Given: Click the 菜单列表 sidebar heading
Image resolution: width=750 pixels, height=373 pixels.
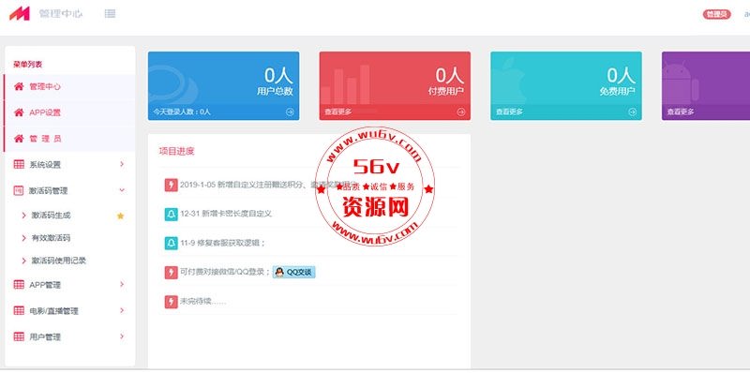Looking at the screenshot, I should [28, 64].
